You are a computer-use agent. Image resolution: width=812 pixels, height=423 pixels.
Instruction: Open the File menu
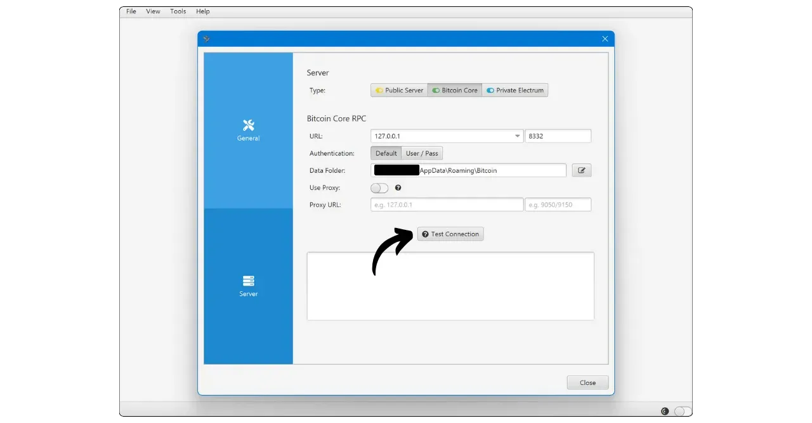tap(131, 11)
